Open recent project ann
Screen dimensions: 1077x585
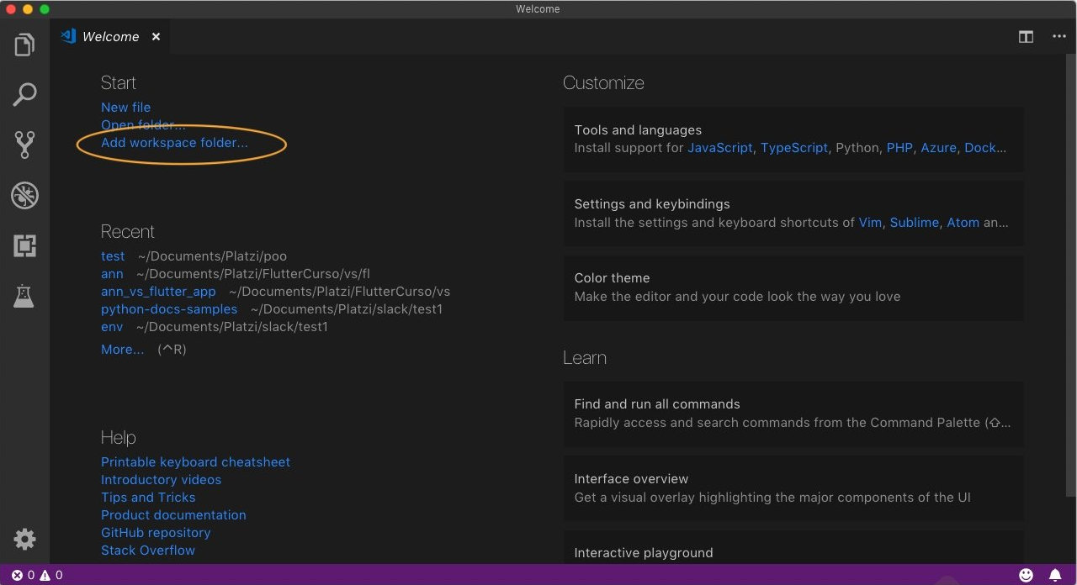click(112, 274)
